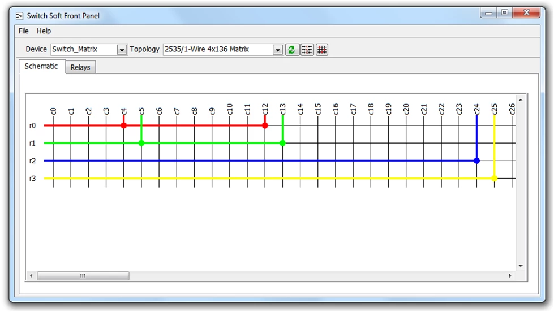The width and height of the screenshot is (554, 312).
Task: Toggle the red crosspoint at r0 and c4
Action: click(123, 125)
